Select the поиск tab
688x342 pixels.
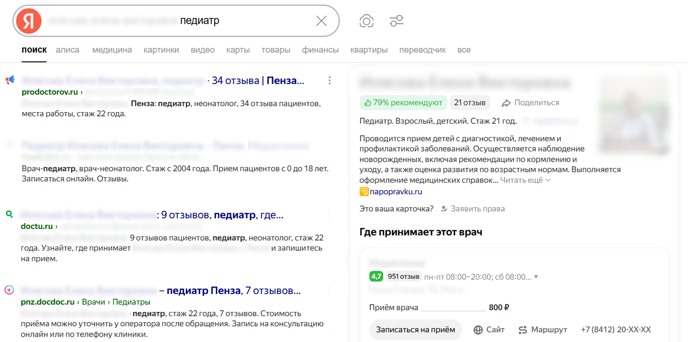[34, 50]
